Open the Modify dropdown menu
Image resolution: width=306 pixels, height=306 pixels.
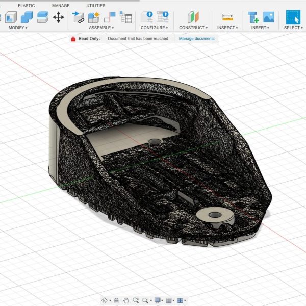[19, 28]
